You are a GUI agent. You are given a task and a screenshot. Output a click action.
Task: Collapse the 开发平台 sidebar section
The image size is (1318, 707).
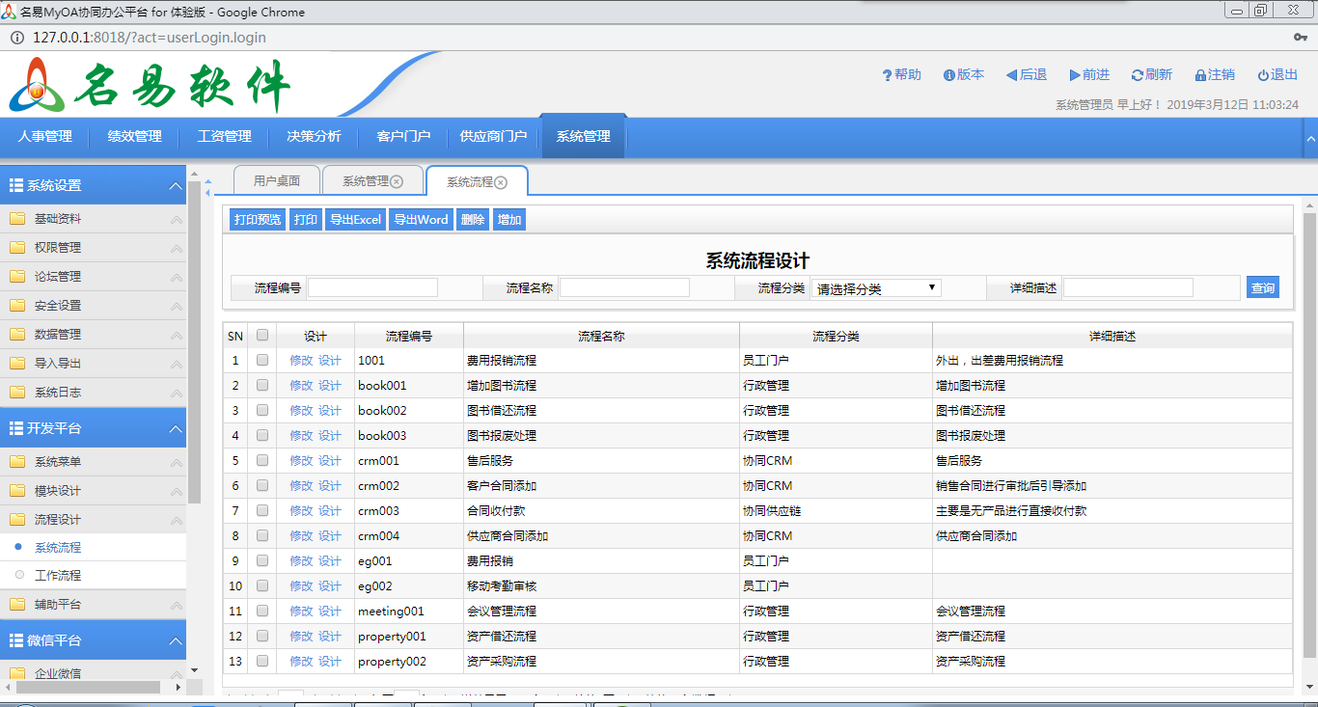click(176, 428)
